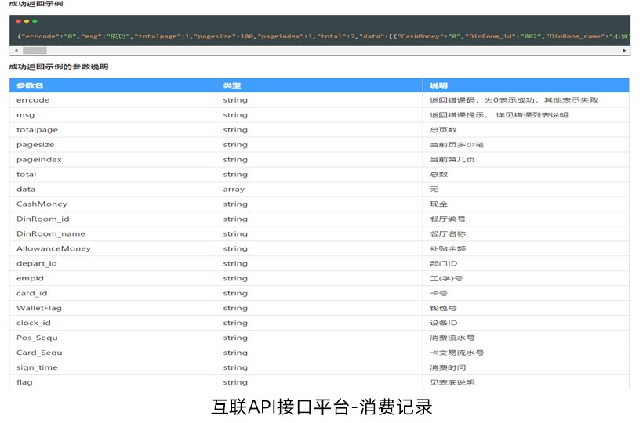Click the AllowanceMoney parameter cell
Image resolution: width=643 pixels, height=423 pixels.
coord(53,248)
